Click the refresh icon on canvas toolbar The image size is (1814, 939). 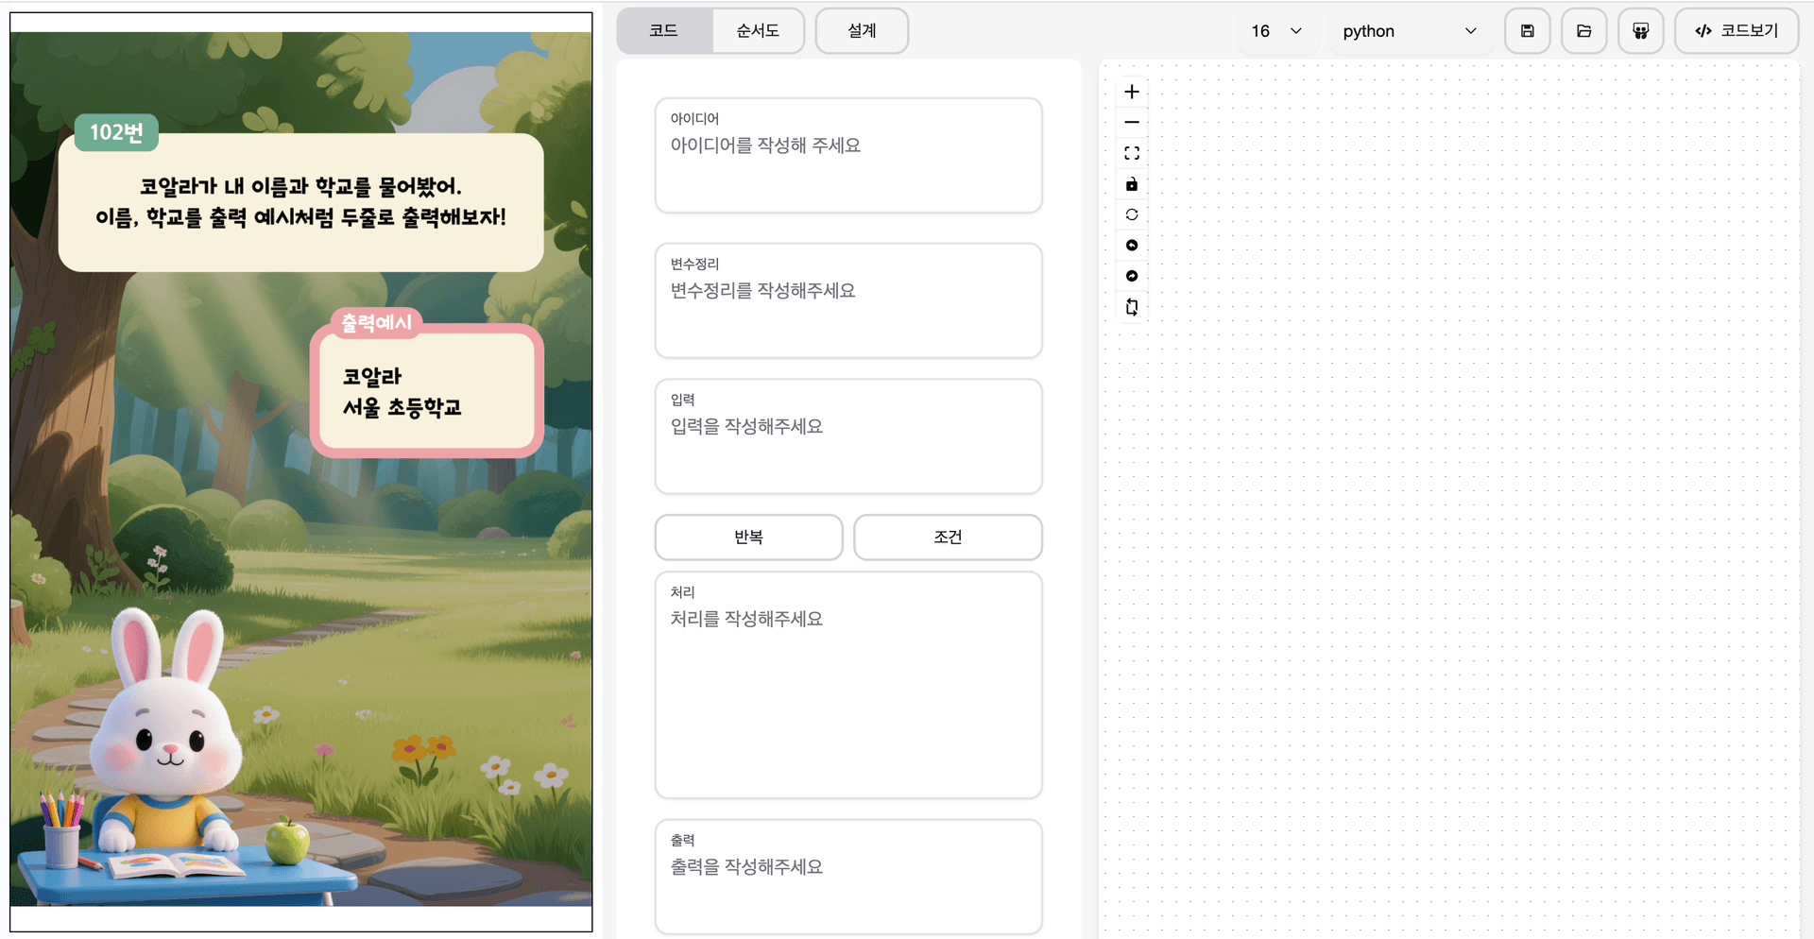[x=1131, y=213]
